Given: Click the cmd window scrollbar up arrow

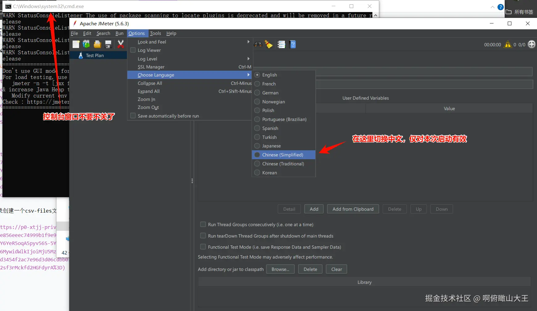Looking at the screenshot, I should (x=375, y=15).
